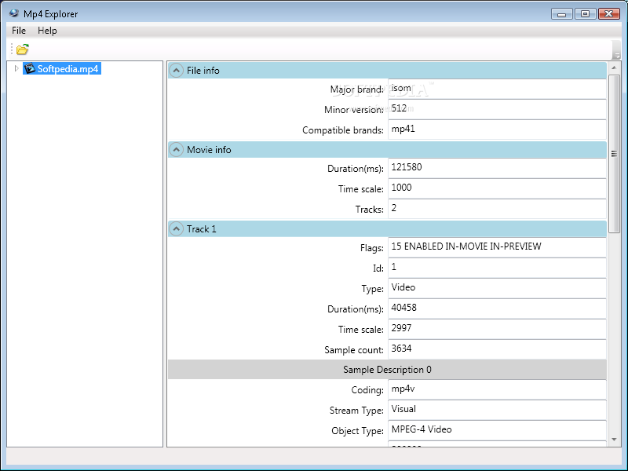Click Object Type field showing MPEG-4 Video
Image resolution: width=628 pixels, height=471 pixels.
tap(497, 430)
